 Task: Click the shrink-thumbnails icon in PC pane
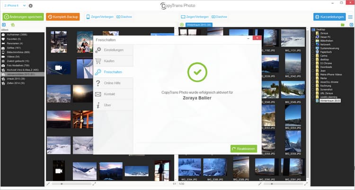260,184
